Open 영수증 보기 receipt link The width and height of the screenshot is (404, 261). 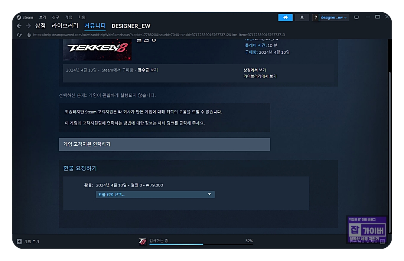point(148,70)
